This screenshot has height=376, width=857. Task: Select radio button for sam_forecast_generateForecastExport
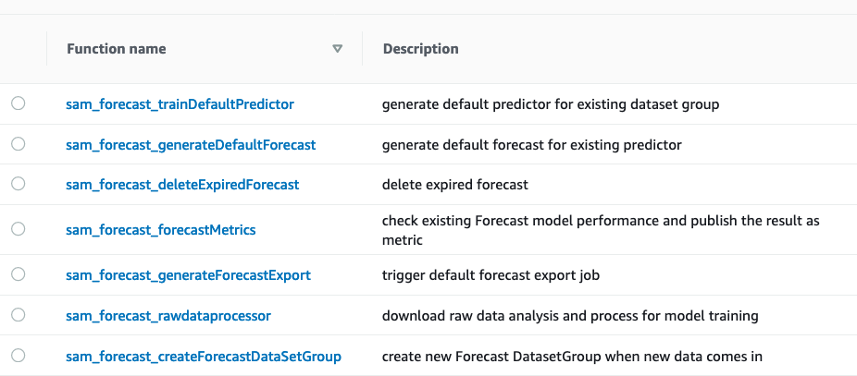(x=18, y=274)
